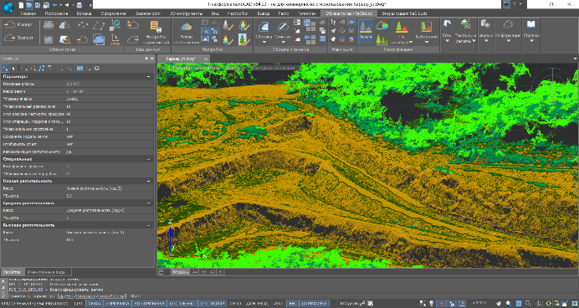This screenshot has width=579, height=308.
Task: Open the Вставка ribbon tab
Action: click(85, 13)
